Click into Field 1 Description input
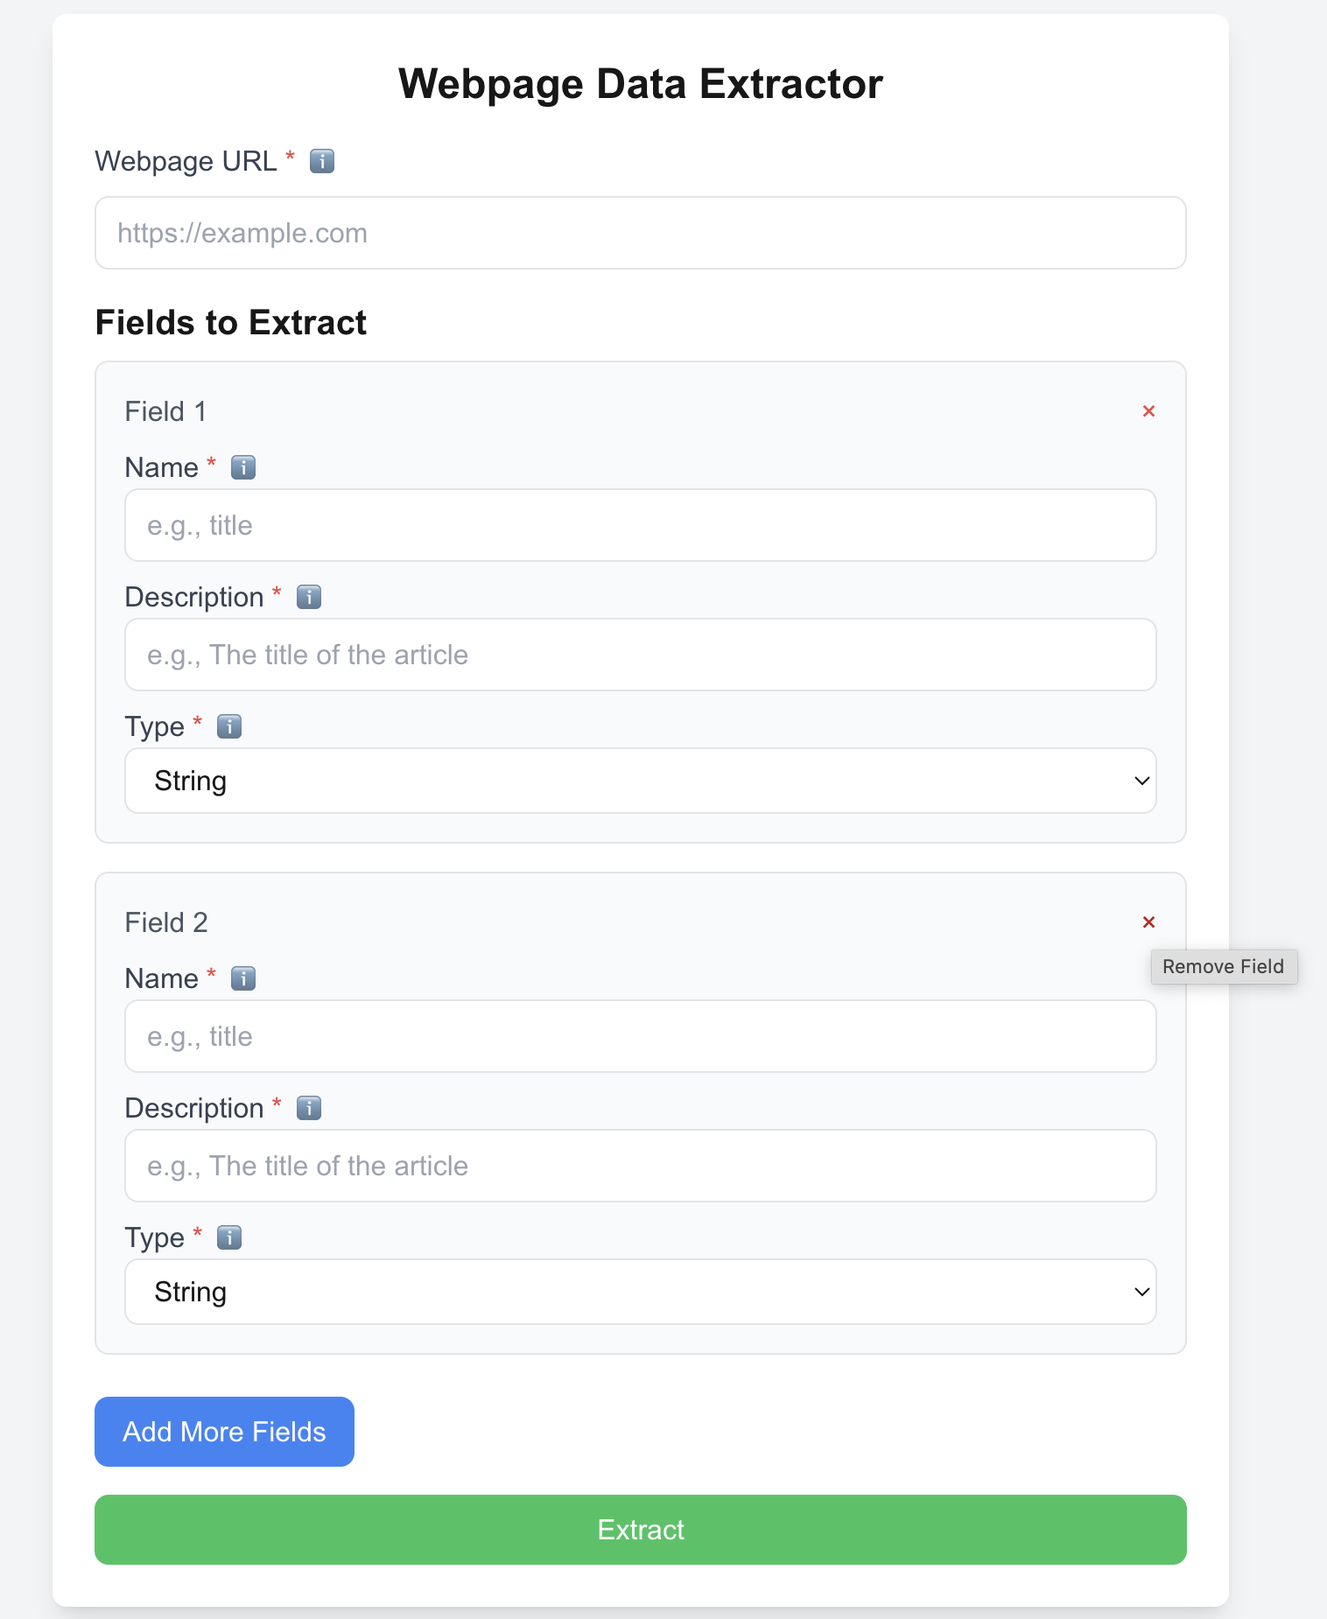 click(x=640, y=655)
